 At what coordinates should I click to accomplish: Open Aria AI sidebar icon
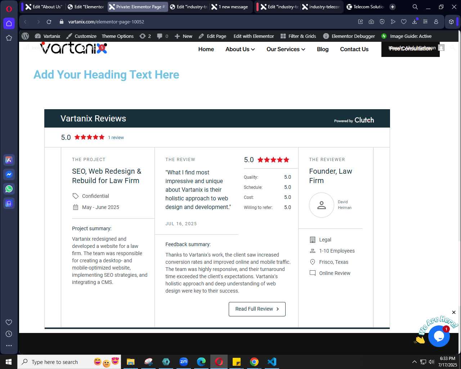point(9,160)
